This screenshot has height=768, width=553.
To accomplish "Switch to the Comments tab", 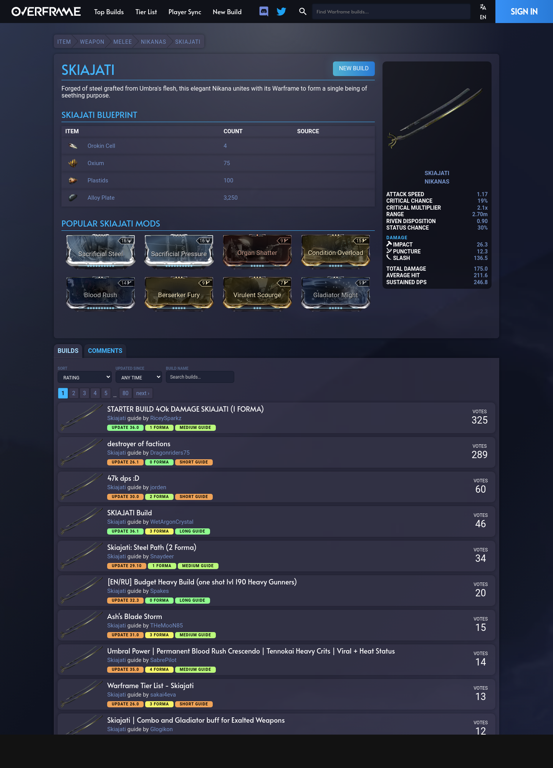I will (x=105, y=351).
